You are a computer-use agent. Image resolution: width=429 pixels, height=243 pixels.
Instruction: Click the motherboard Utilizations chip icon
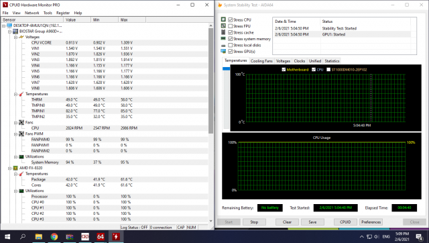point(21,156)
